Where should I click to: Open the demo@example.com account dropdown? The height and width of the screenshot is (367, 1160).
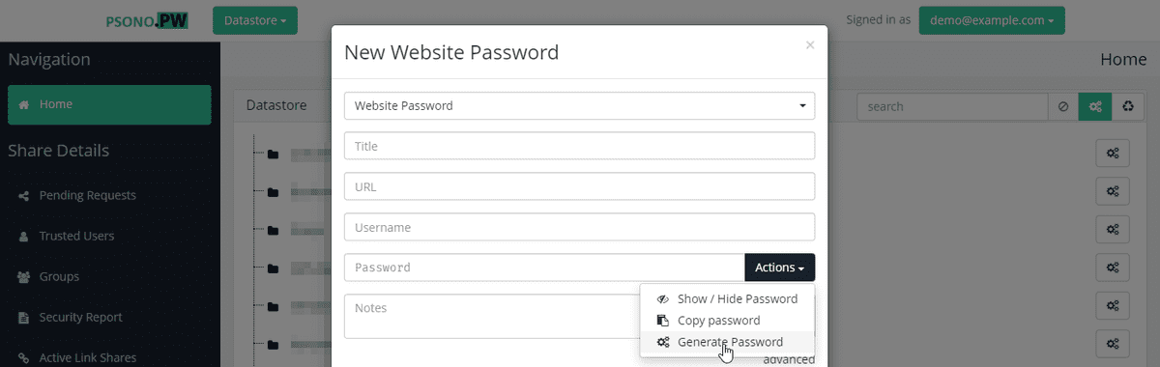point(993,20)
